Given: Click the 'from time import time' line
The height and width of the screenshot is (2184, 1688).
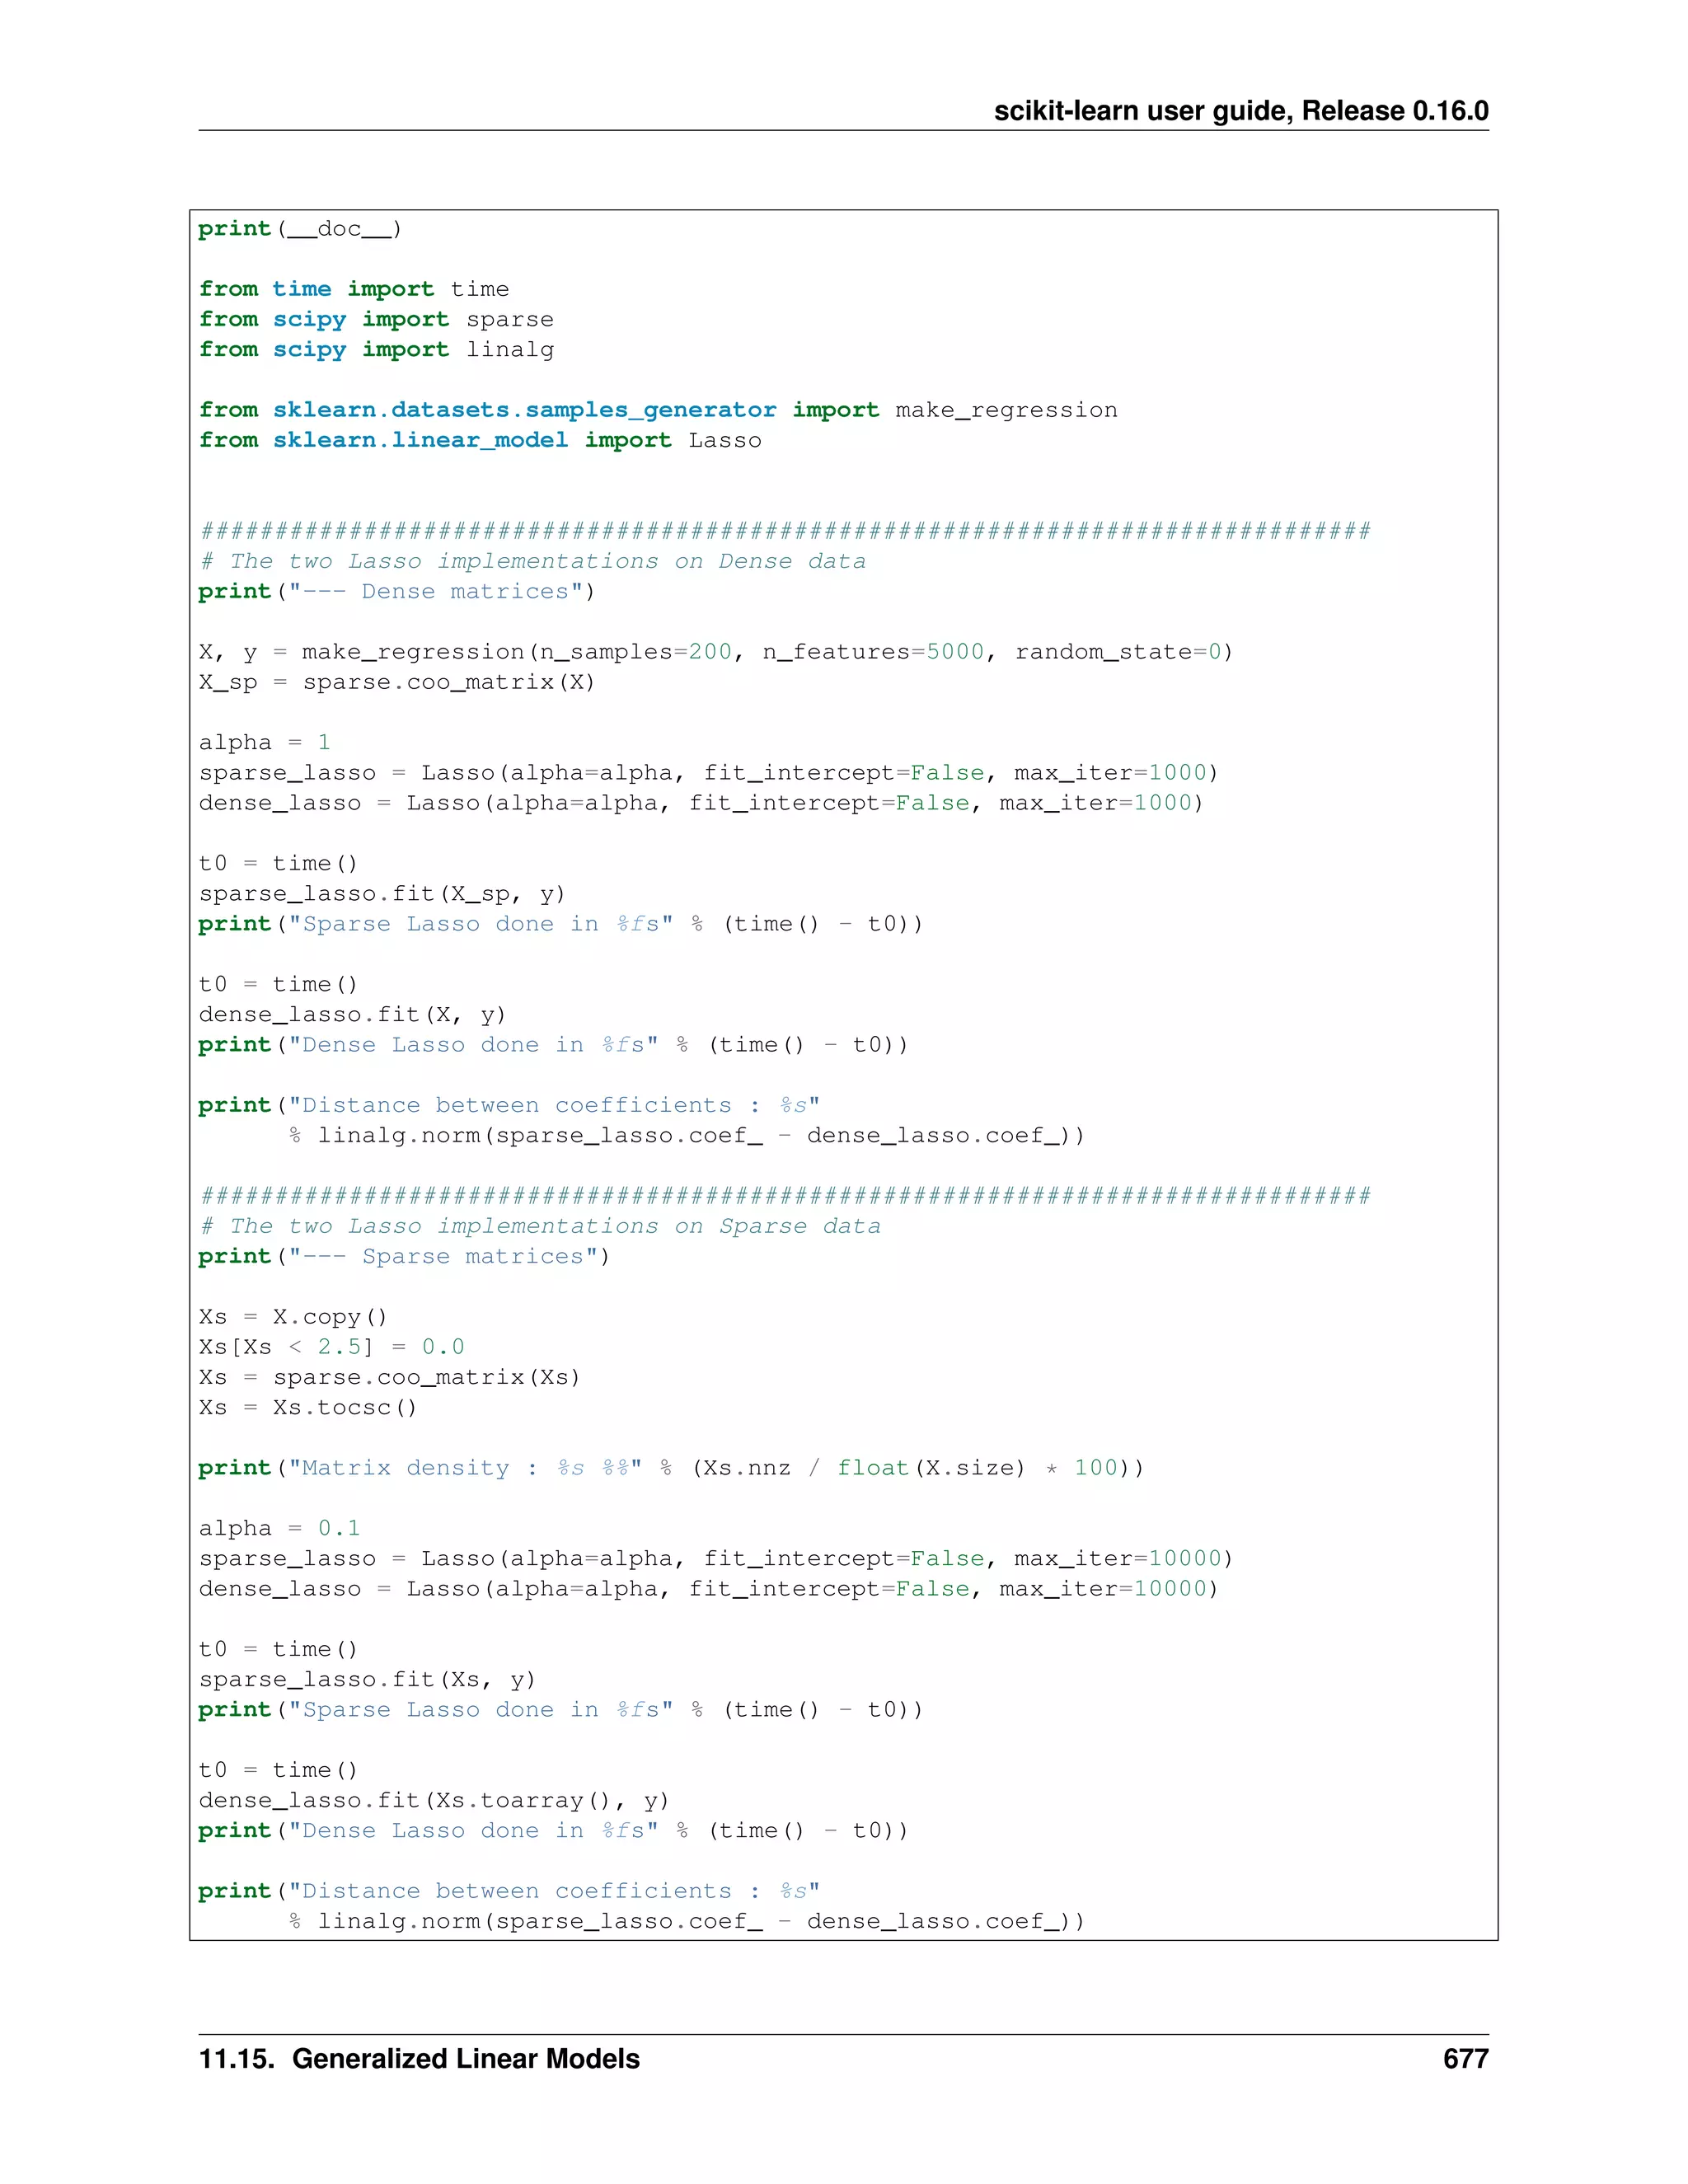Looking at the screenshot, I should pos(354,289).
